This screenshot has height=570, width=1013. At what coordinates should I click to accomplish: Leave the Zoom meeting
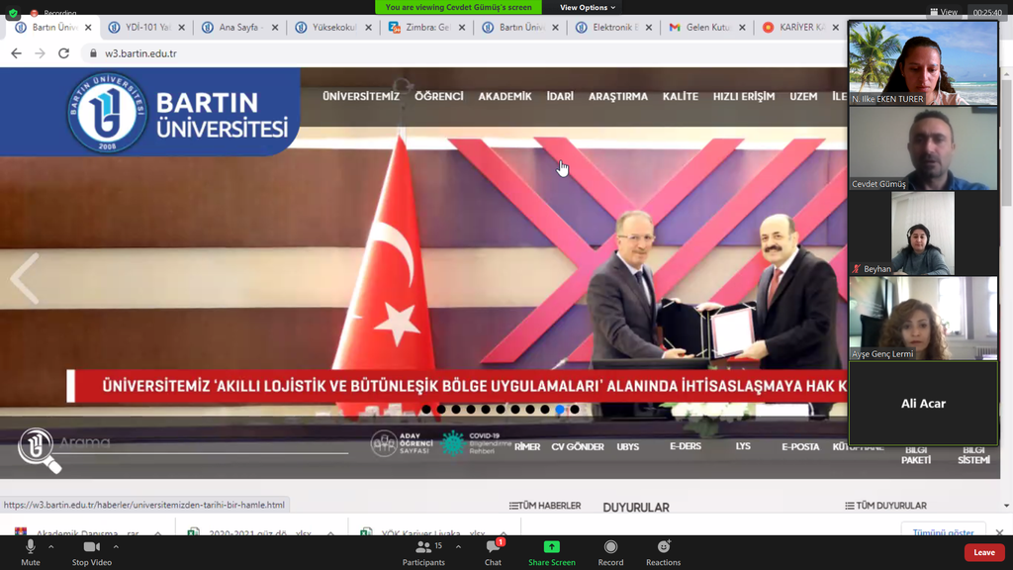(x=984, y=552)
